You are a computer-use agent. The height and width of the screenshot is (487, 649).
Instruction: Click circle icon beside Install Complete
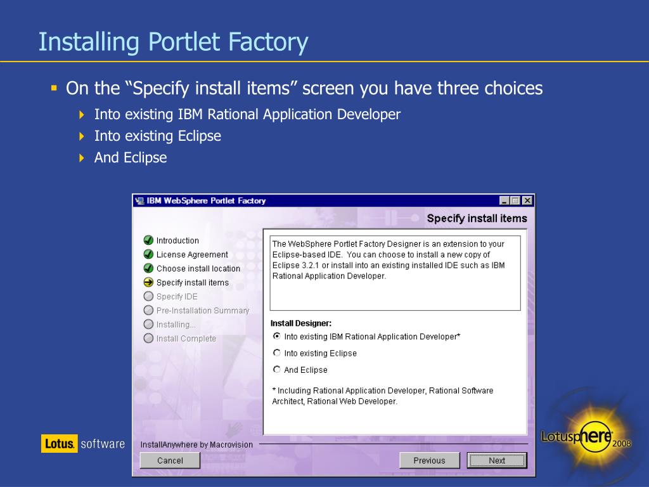(x=148, y=339)
